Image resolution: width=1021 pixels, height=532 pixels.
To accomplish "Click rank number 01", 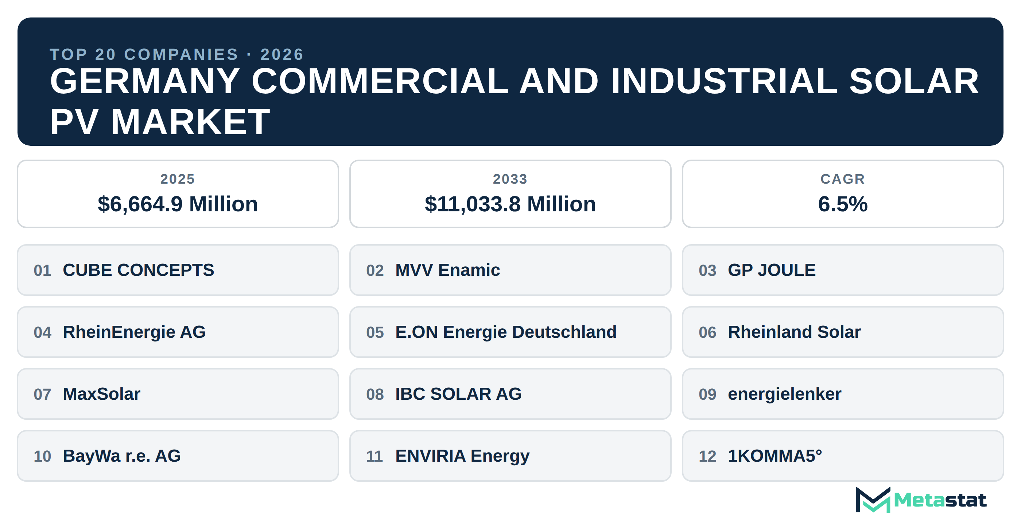I will click(42, 271).
